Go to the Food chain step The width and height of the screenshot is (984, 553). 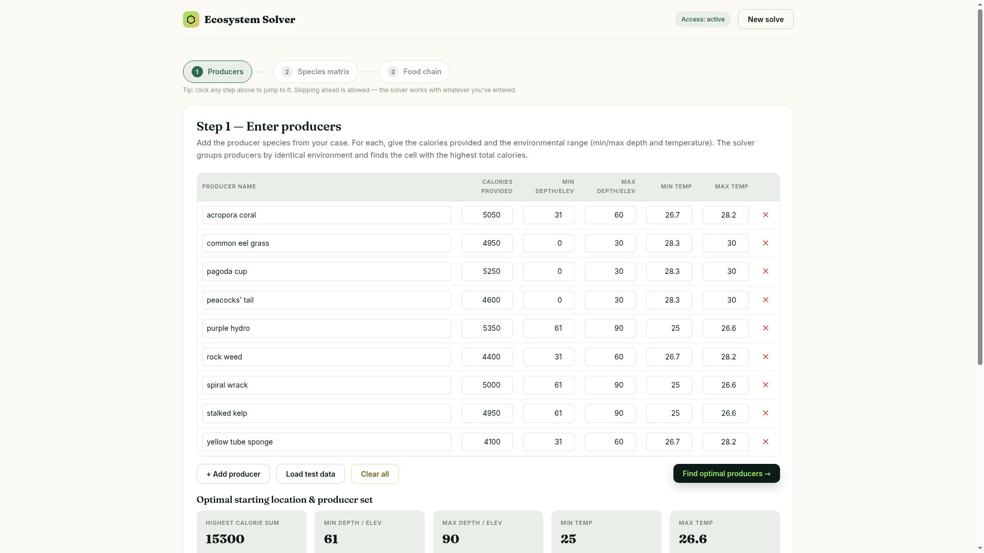point(414,72)
